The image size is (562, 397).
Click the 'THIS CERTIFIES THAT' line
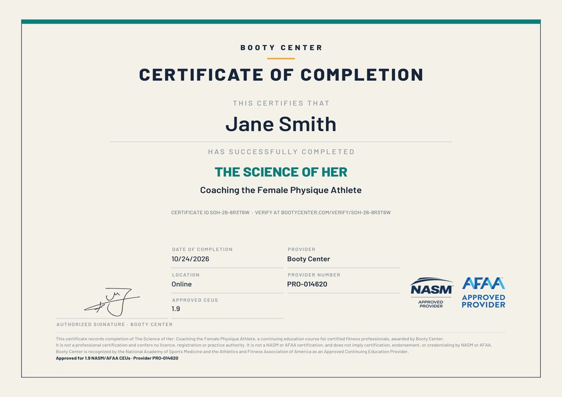[x=282, y=103]
